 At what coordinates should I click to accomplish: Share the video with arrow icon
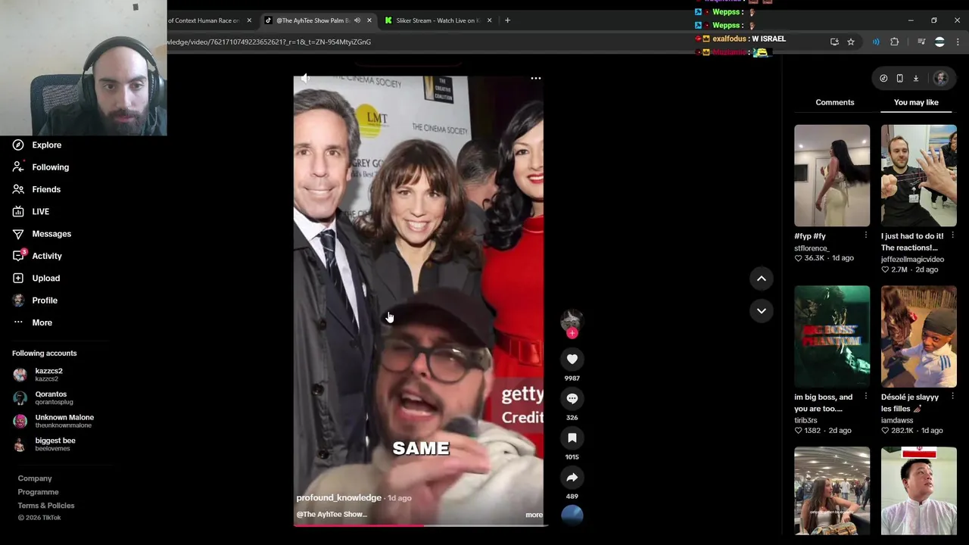(572, 478)
